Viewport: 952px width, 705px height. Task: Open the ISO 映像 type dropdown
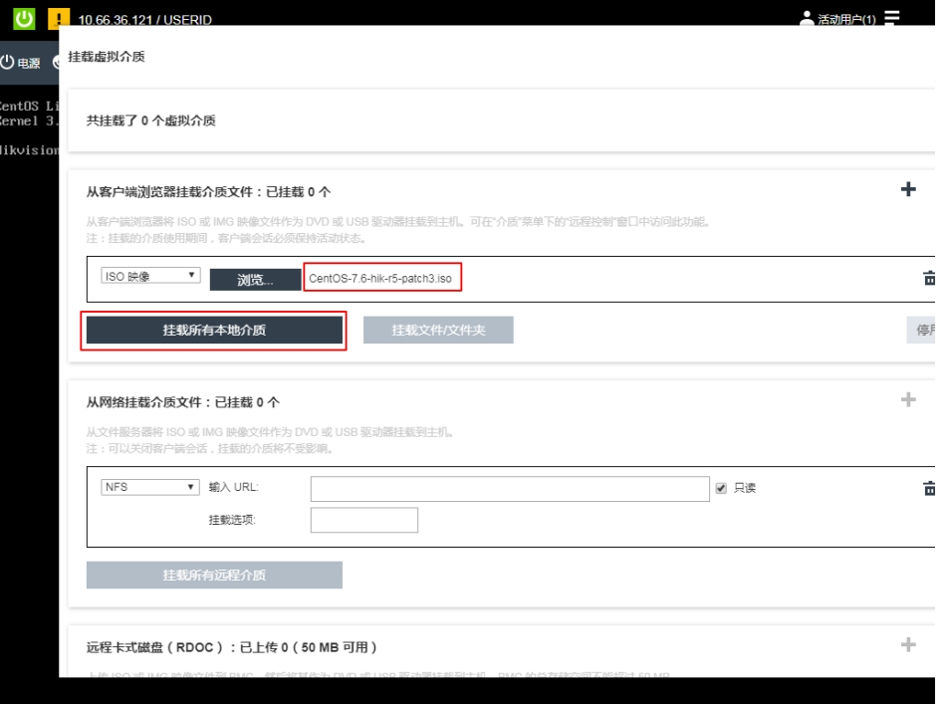pyautogui.click(x=151, y=276)
